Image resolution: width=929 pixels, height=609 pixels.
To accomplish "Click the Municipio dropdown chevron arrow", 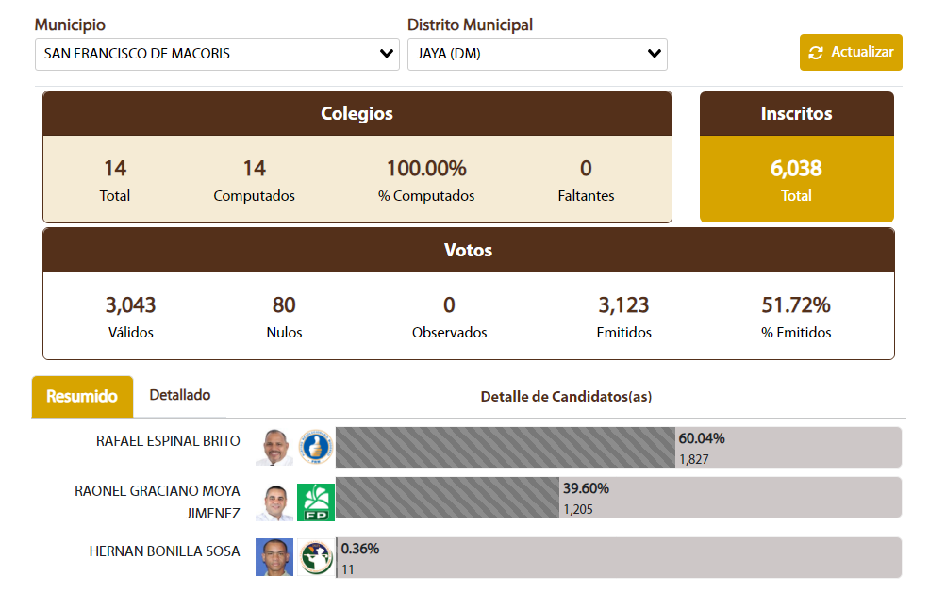I will click(x=387, y=54).
